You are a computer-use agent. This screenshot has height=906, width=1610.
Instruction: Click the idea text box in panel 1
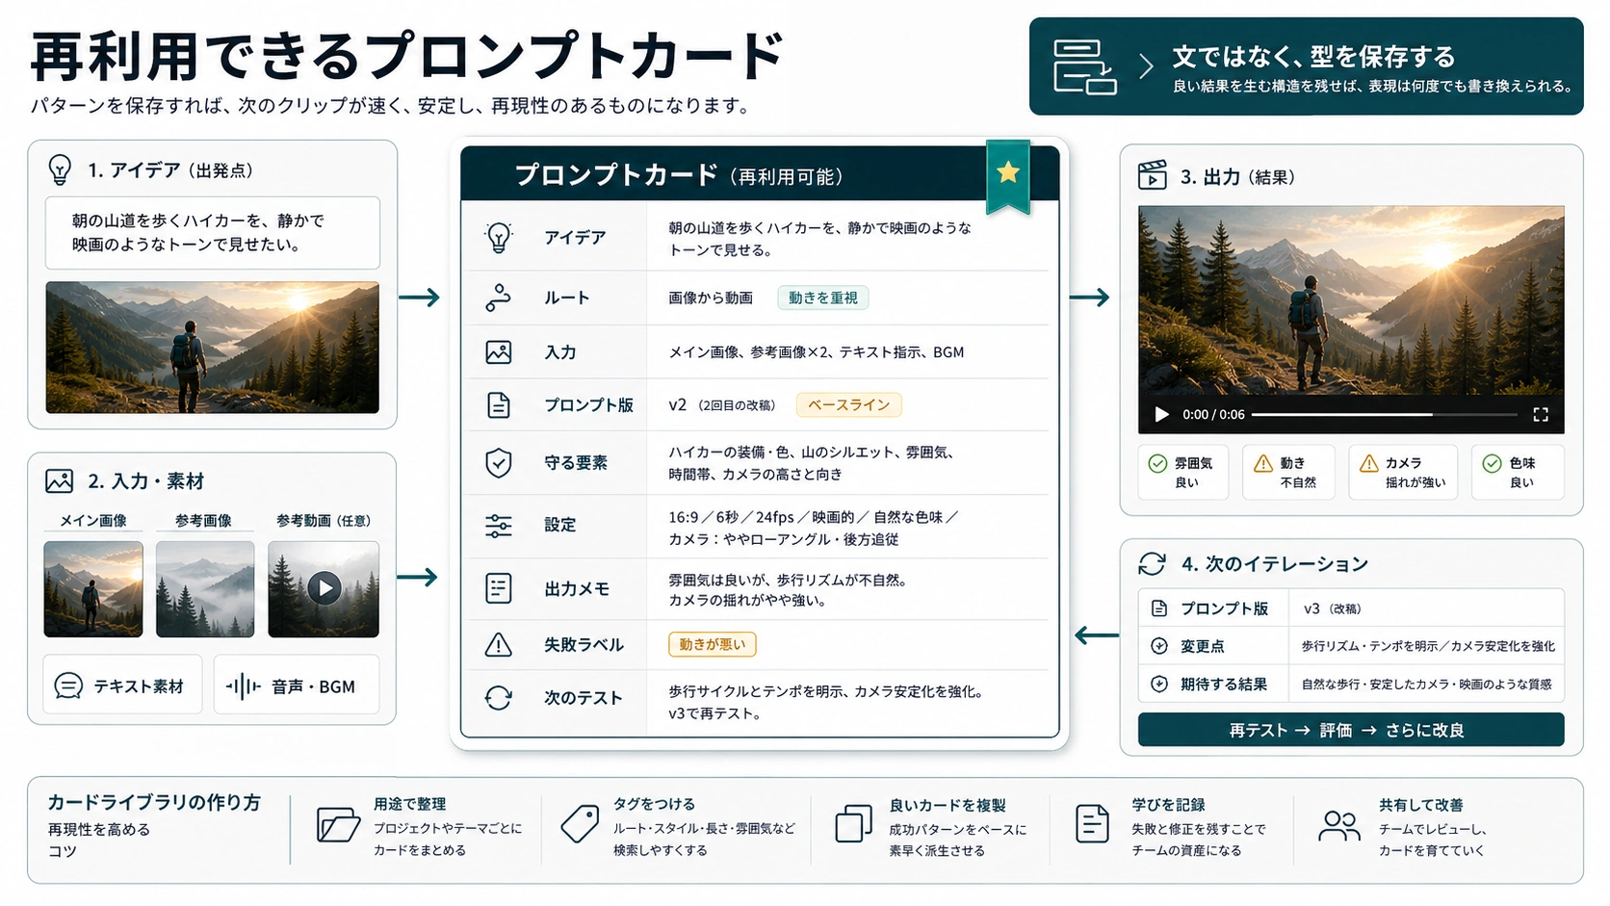[x=213, y=233]
